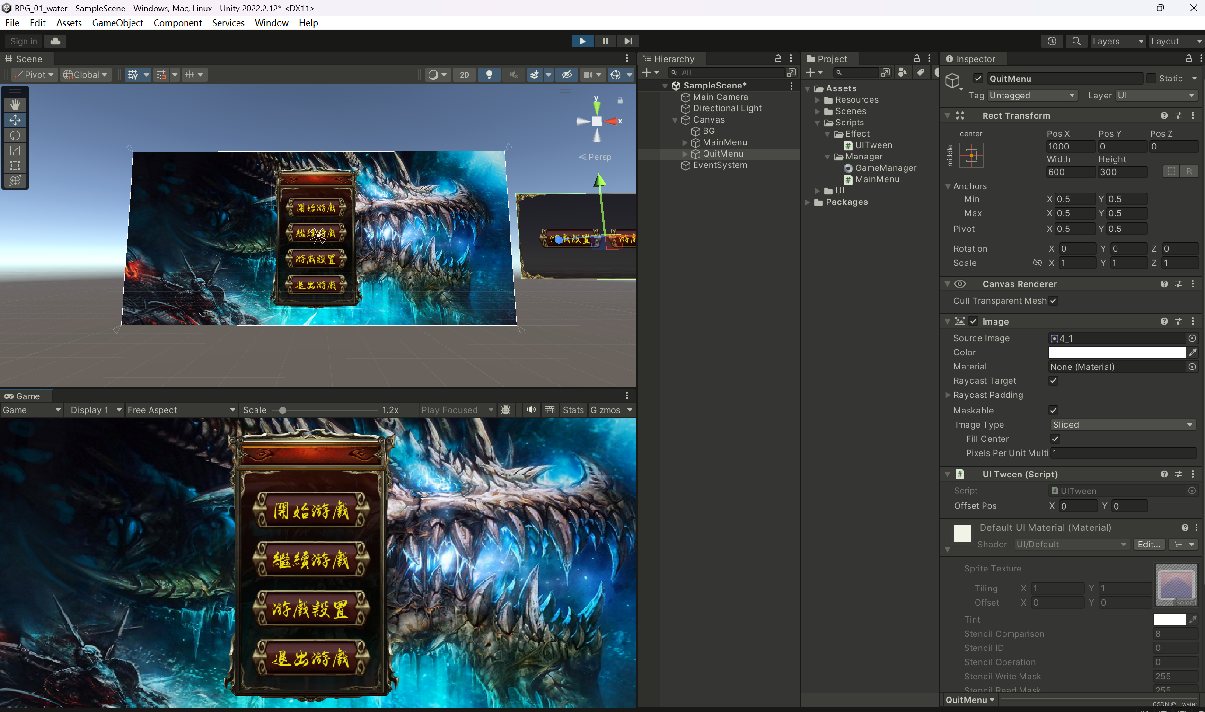Viewport: 1205px width, 712px height.
Task: Click the shader Edit... button
Action: pyautogui.click(x=1149, y=544)
